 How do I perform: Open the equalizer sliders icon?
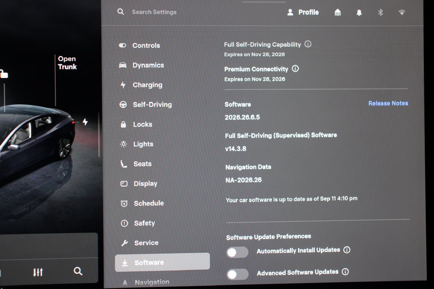coord(38,272)
